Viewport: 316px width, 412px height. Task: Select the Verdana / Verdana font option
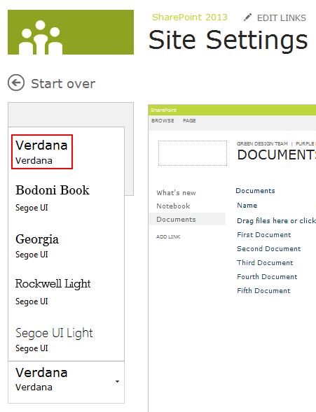[42, 152]
